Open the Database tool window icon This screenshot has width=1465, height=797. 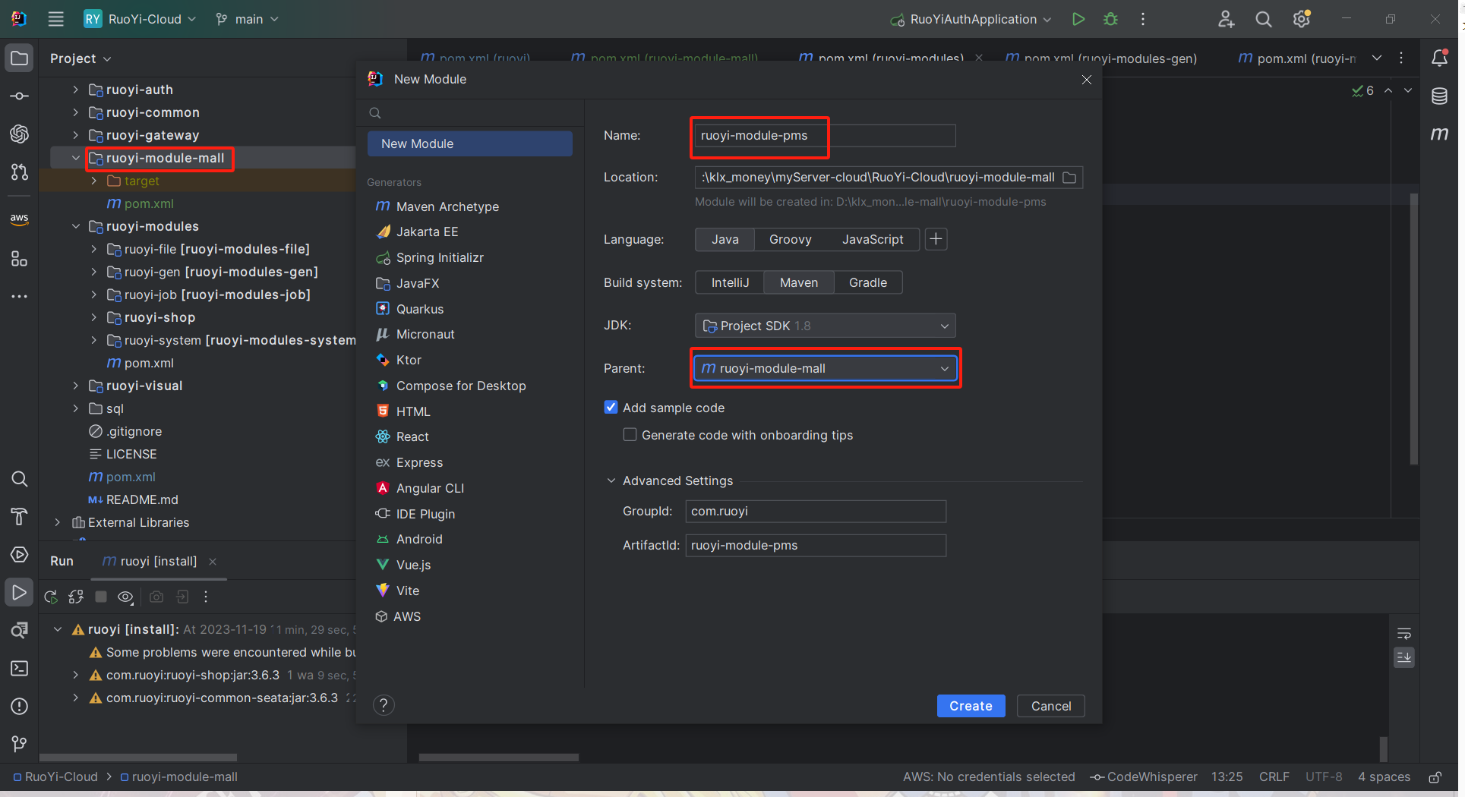[1439, 96]
